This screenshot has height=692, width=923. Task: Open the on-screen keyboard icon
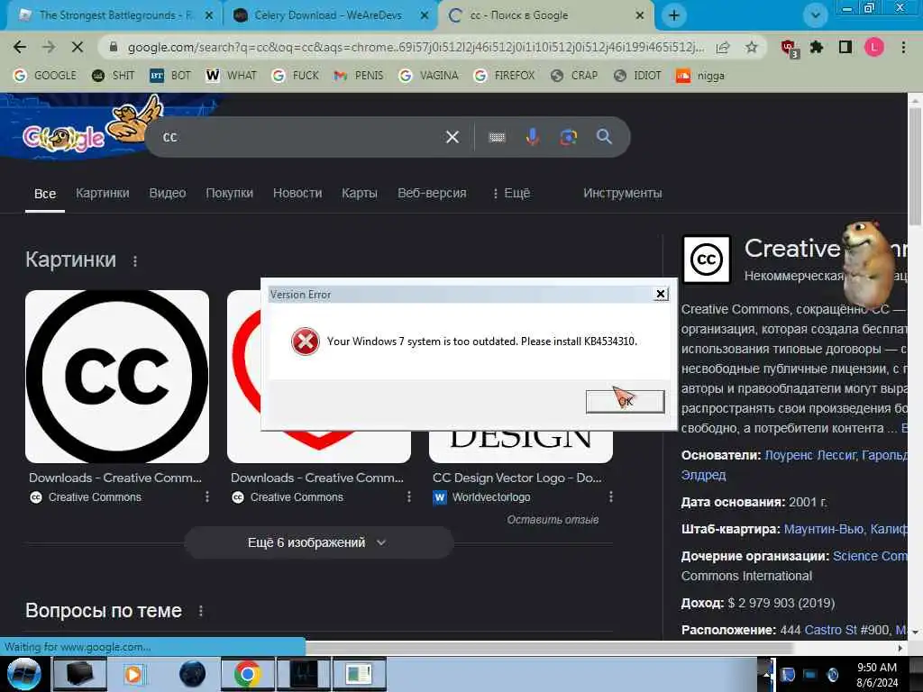coord(497,137)
